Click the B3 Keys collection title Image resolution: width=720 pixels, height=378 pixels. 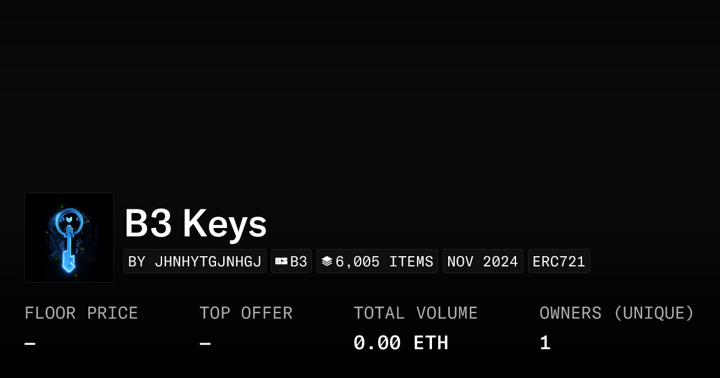[196, 224]
